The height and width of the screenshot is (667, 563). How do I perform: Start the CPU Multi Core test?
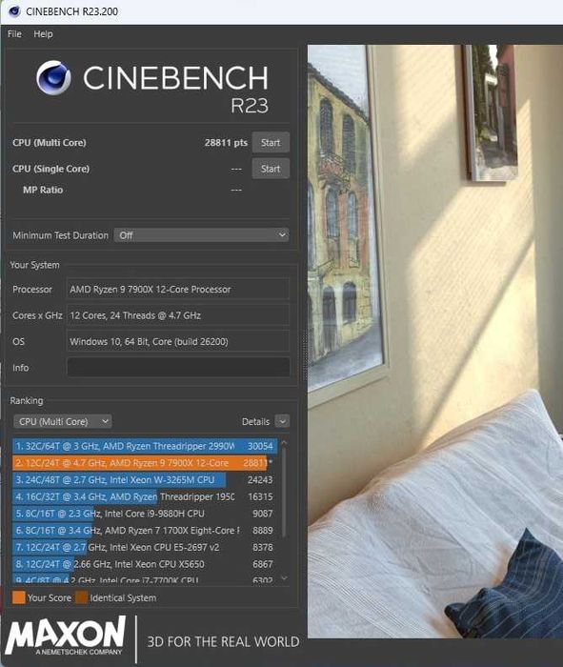271,143
